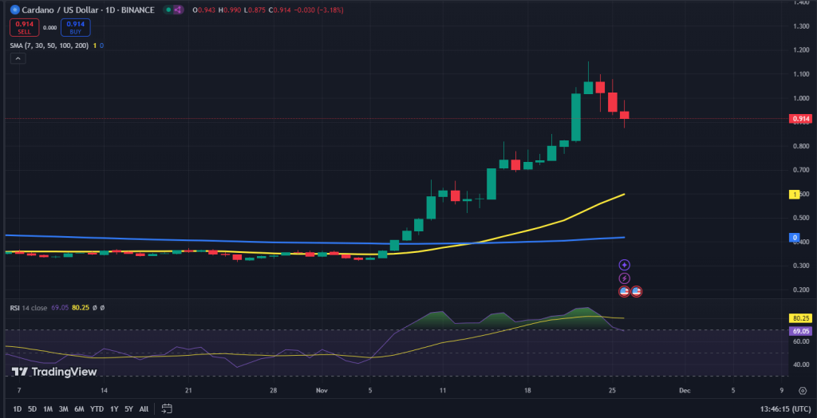The width and height of the screenshot is (817, 418).
Task: Select the All time range
Action: (x=144, y=408)
